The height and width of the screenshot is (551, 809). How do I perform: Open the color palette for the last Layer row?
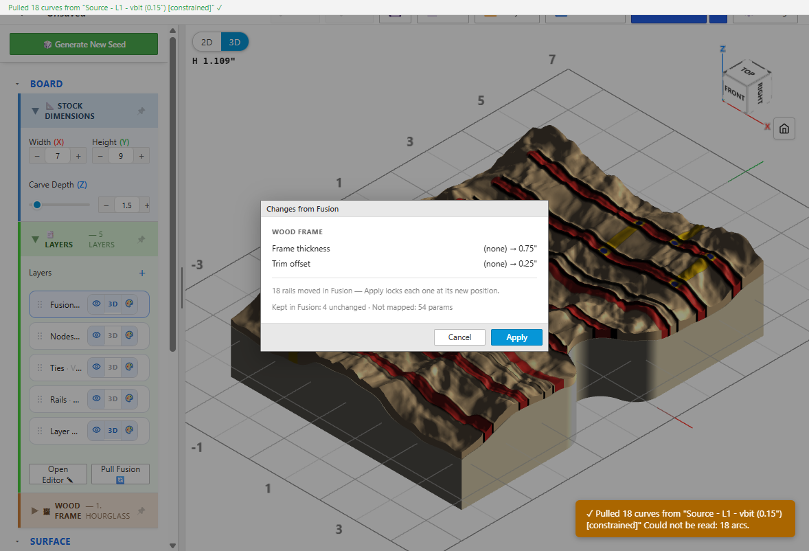(x=130, y=430)
